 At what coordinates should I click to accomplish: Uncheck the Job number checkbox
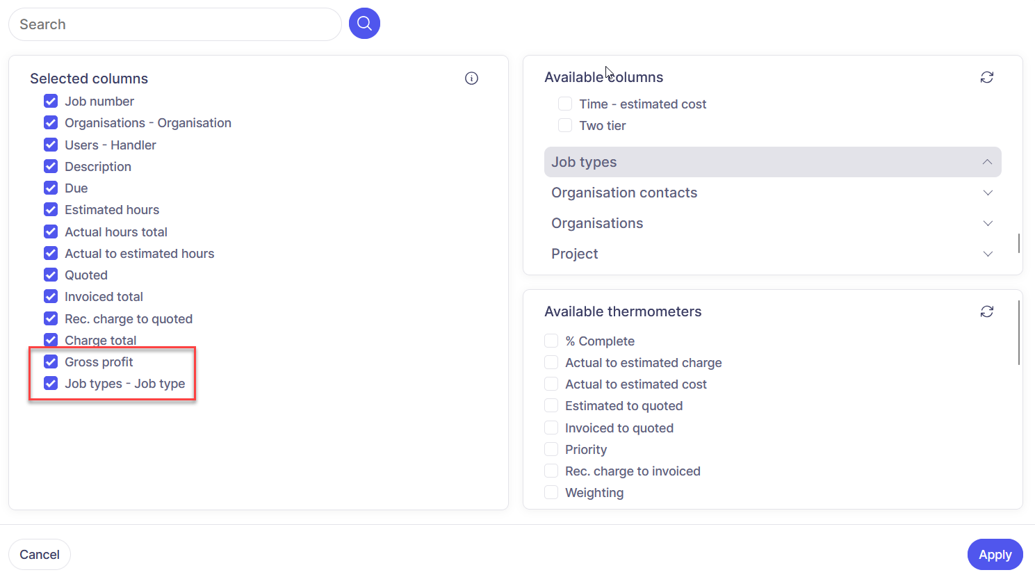tap(51, 101)
